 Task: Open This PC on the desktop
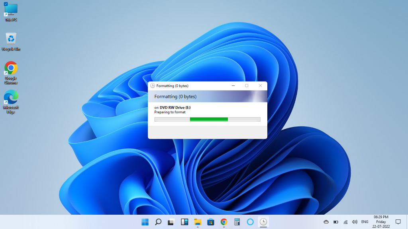pyautogui.click(x=10, y=10)
